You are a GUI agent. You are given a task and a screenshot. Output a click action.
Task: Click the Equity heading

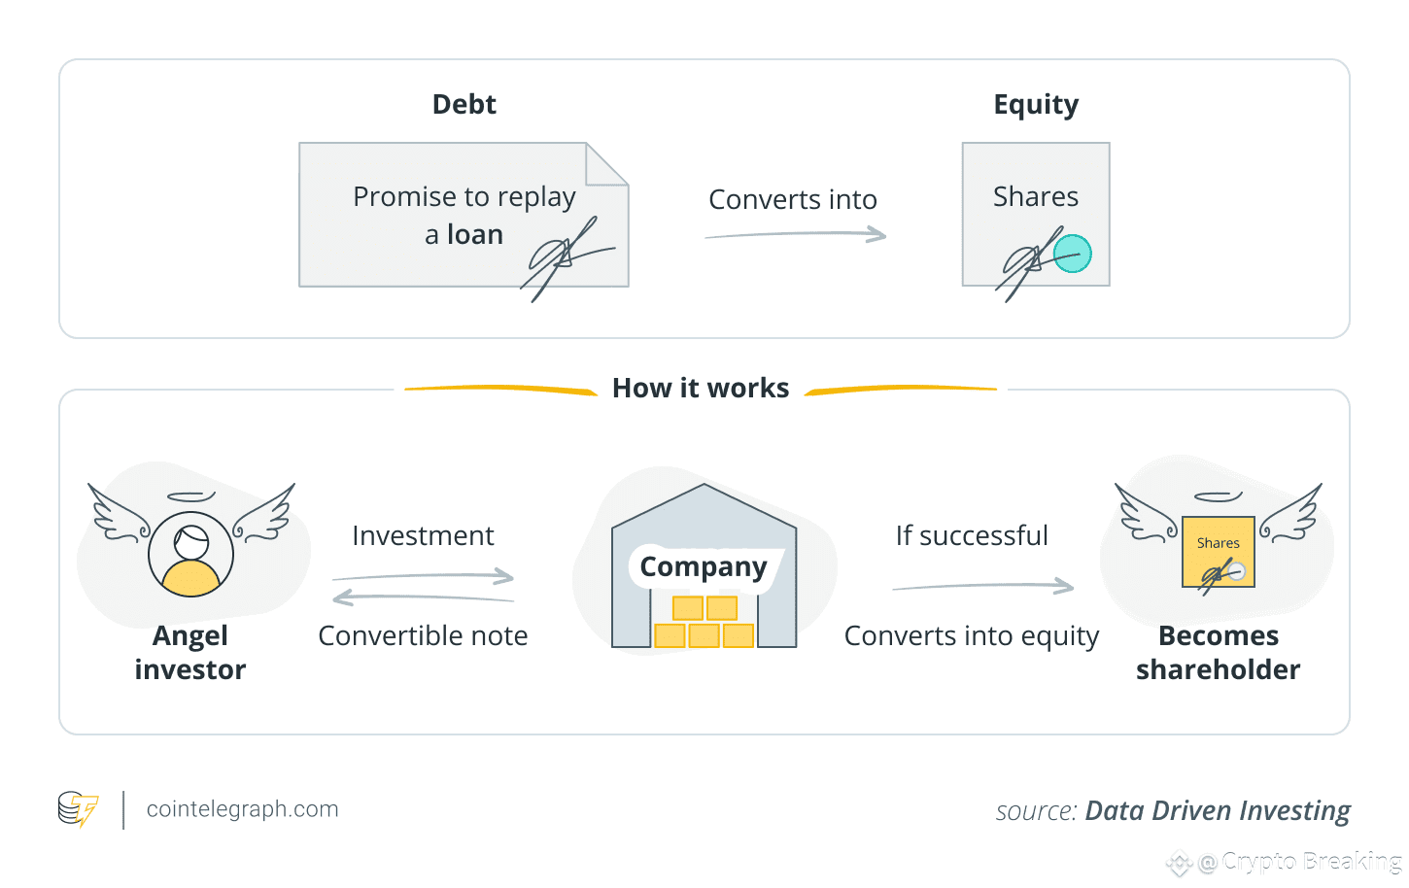tap(1036, 104)
